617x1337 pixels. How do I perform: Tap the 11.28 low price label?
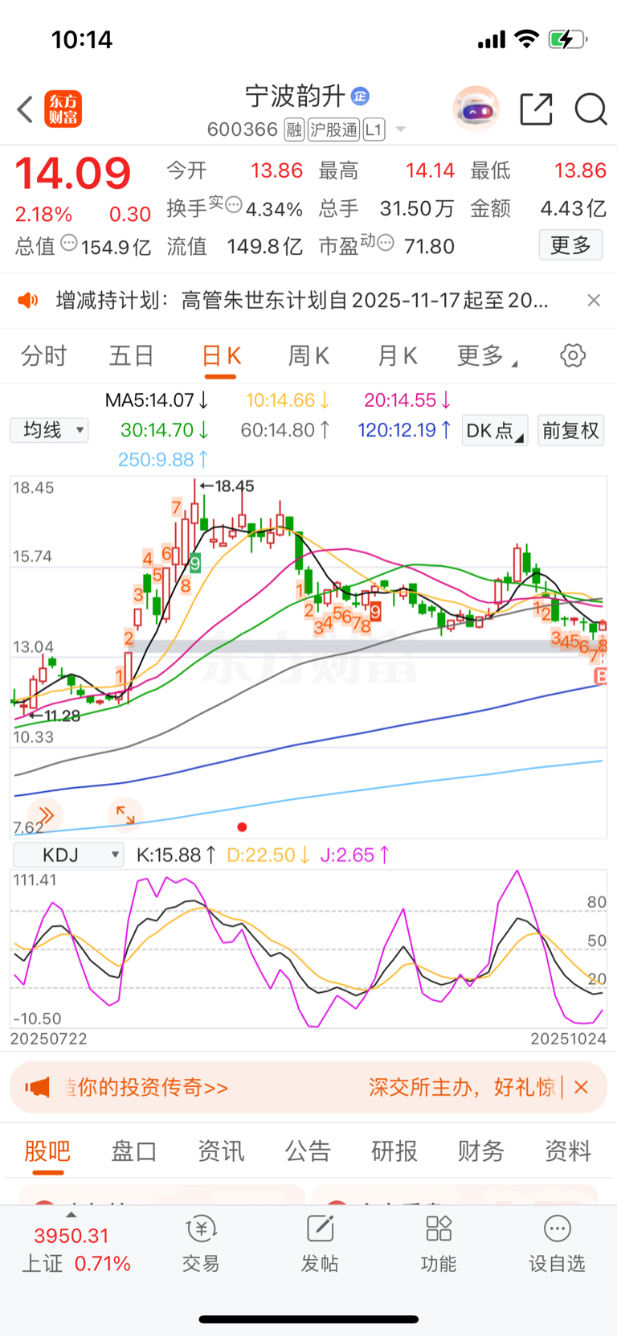[61, 716]
